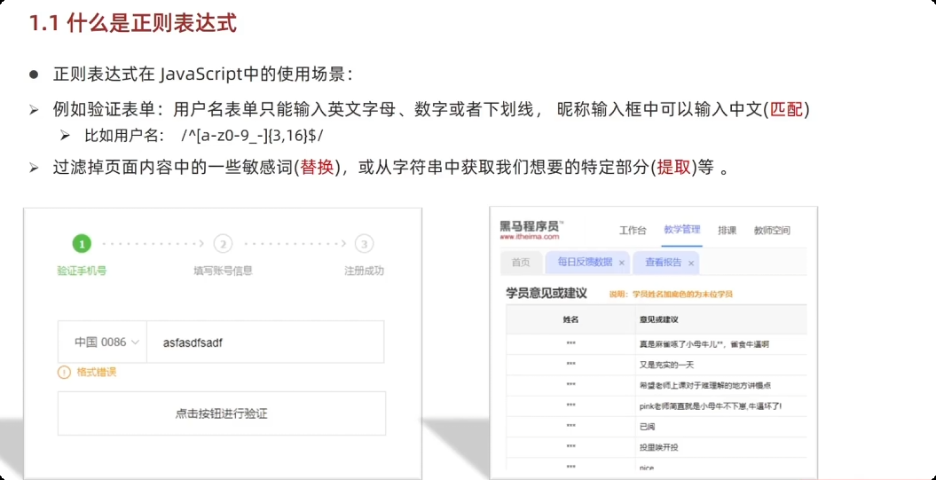Click the regex /^[a-z0-9_-]{3,16}$/ text
936x480 pixels.
(252, 136)
